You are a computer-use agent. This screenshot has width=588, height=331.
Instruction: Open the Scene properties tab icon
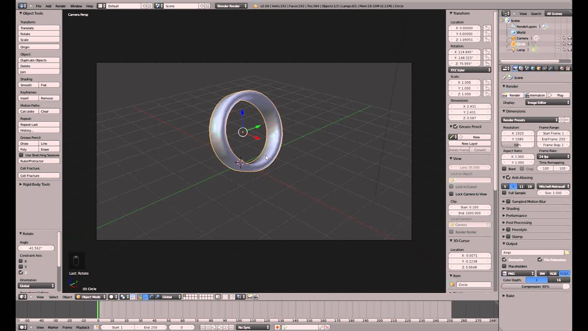click(527, 68)
